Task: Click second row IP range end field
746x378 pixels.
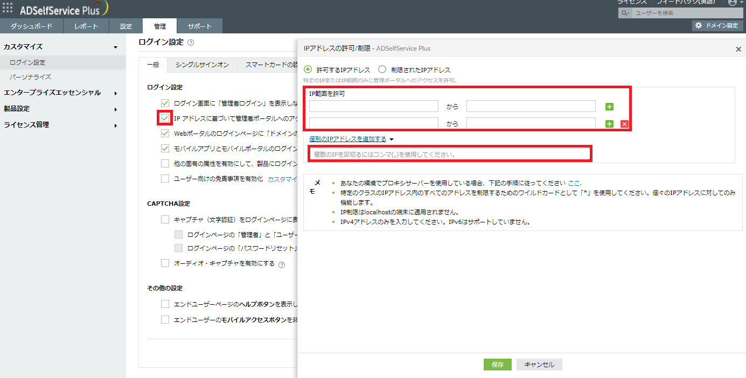Action: pos(531,123)
